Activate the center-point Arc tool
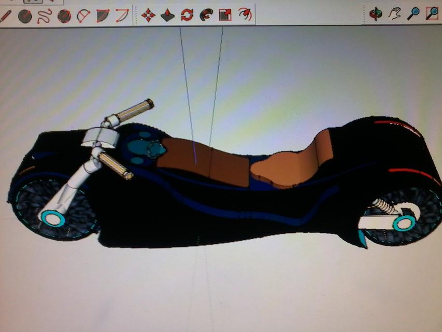The image size is (442, 332). point(83,16)
